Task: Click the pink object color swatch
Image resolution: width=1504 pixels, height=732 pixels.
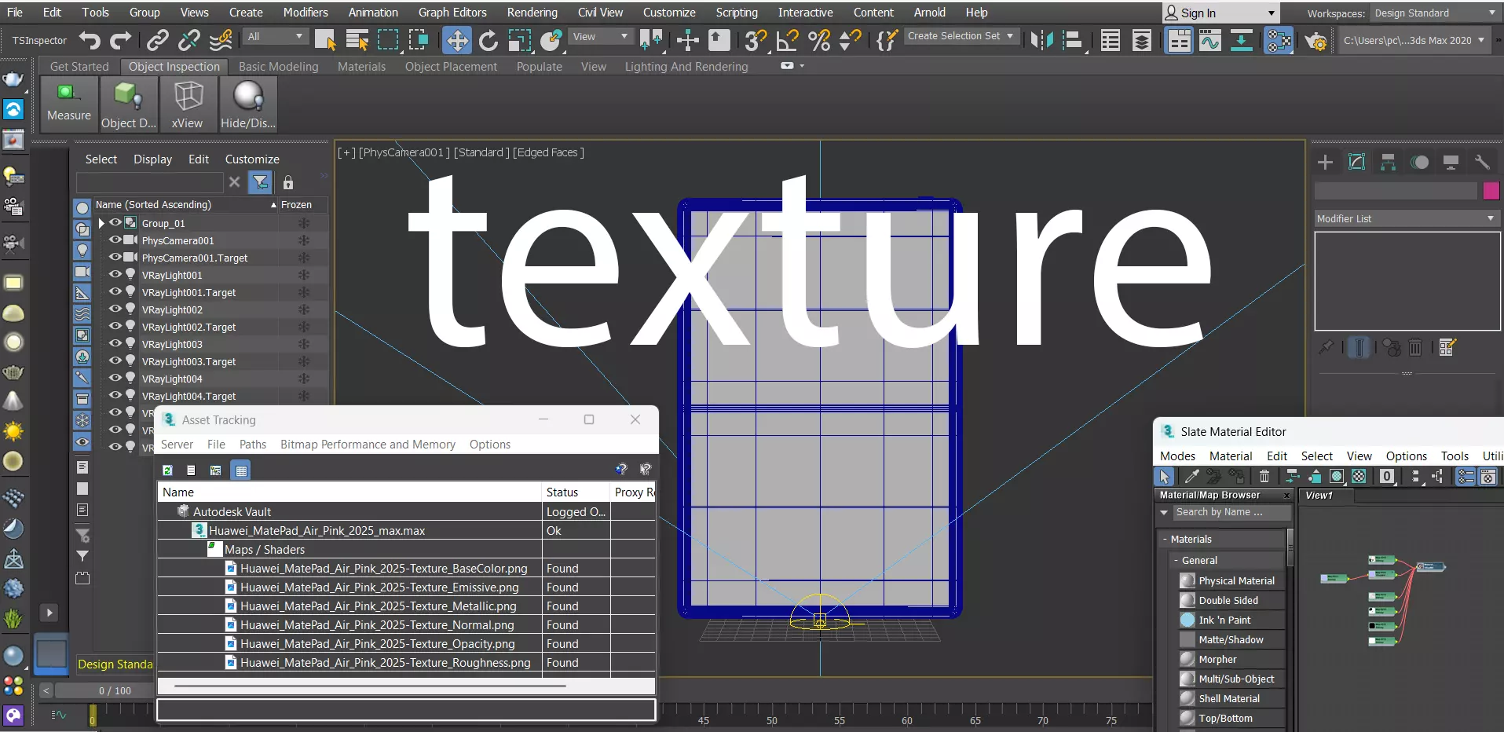Action: point(1491,191)
